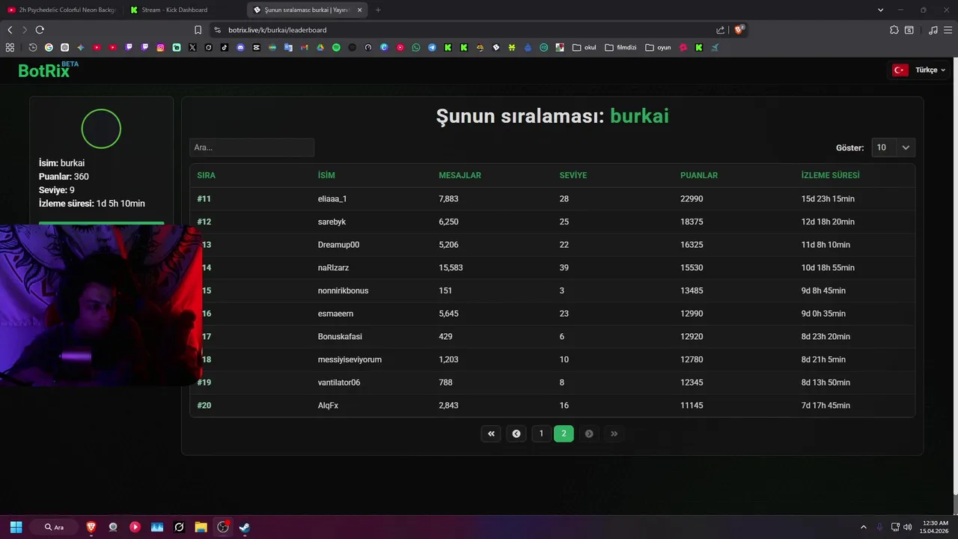This screenshot has width=958, height=539.
Task: Switch to the Psychedelic Colorful Neon YouTube tab
Action: tap(62, 10)
